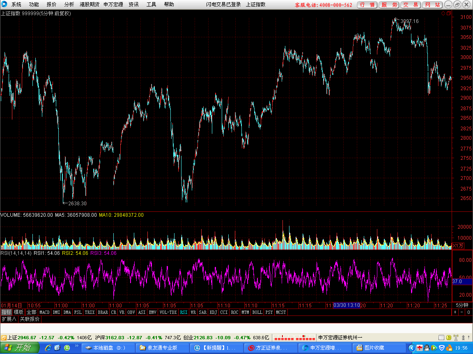Click the second quick launch icon

(x=57, y=348)
